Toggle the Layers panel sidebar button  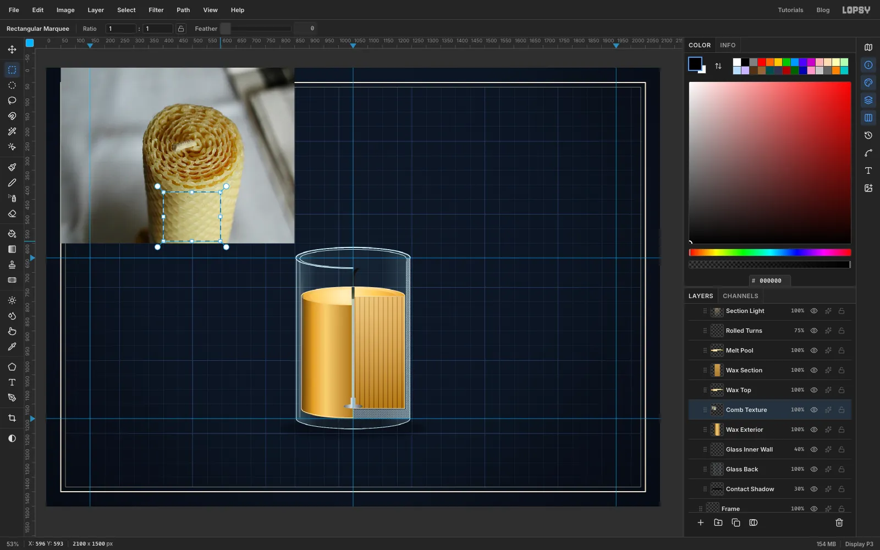pos(868,100)
